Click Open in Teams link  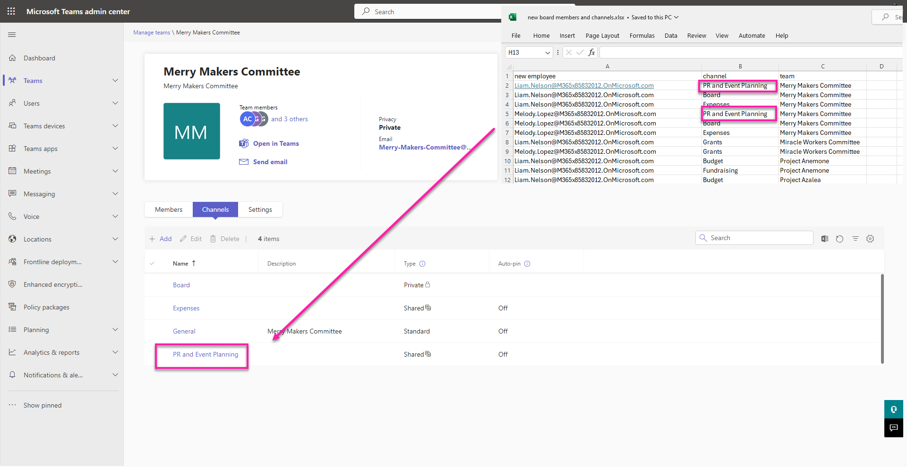point(276,143)
